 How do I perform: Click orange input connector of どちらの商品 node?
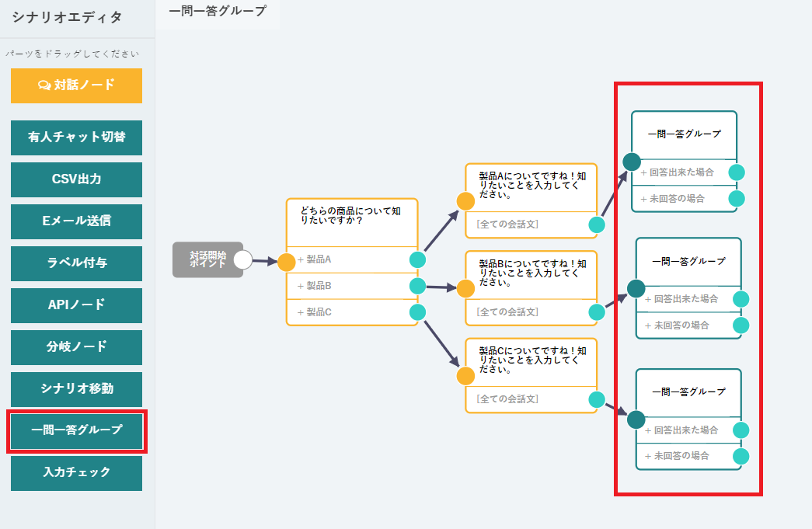pyautogui.click(x=287, y=263)
